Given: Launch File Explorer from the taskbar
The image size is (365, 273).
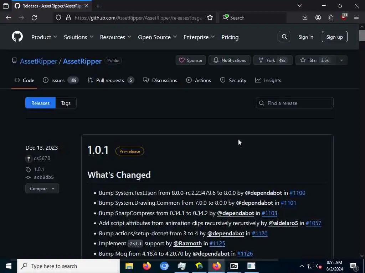Looking at the screenshot, I should coord(129,266).
